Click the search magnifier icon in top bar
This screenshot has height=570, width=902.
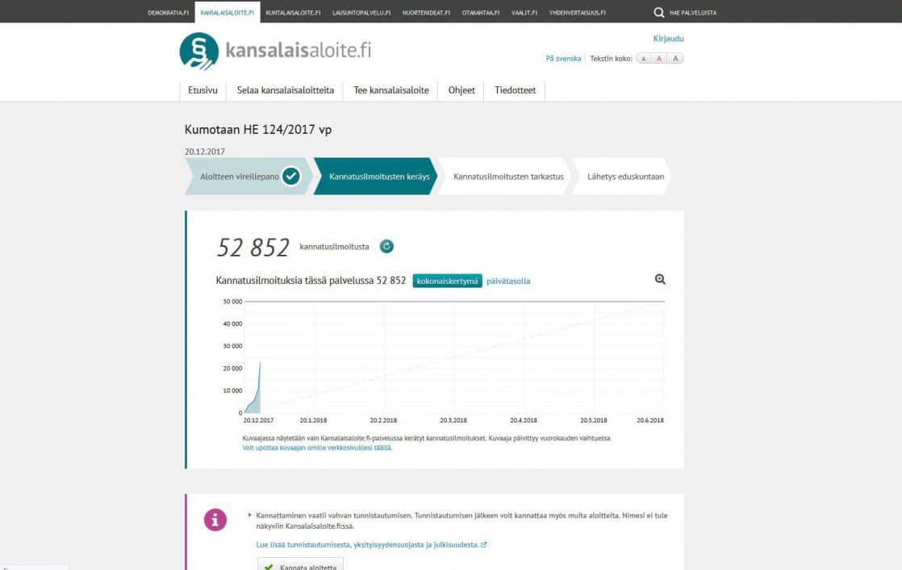click(x=659, y=12)
